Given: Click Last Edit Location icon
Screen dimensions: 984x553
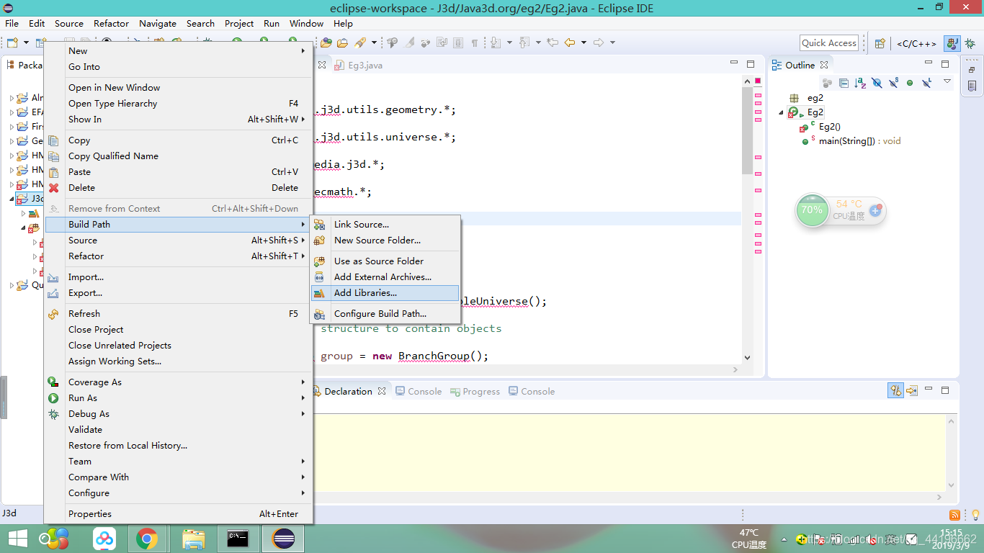Looking at the screenshot, I should [553, 43].
